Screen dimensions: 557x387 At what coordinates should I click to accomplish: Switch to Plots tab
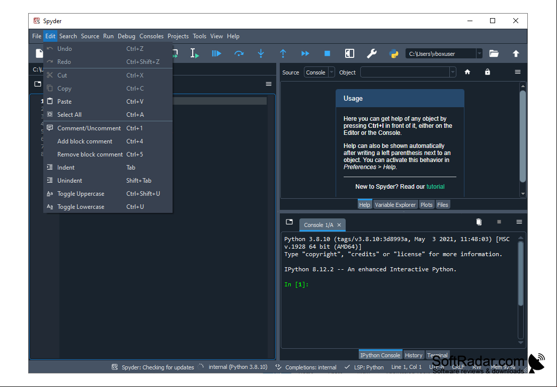point(426,205)
